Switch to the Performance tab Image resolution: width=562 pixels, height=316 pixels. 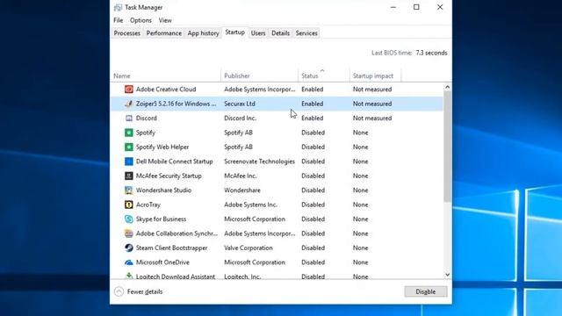coord(164,33)
